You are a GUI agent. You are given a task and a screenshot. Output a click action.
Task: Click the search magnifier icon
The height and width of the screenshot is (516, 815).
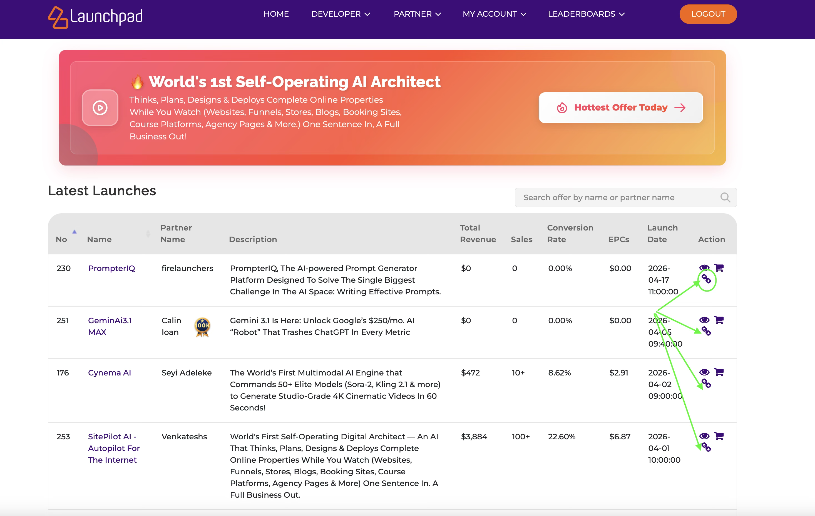(725, 197)
